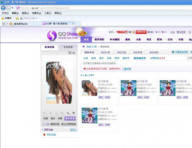Open the 收藏夹(A) menu

[x=36, y=13]
